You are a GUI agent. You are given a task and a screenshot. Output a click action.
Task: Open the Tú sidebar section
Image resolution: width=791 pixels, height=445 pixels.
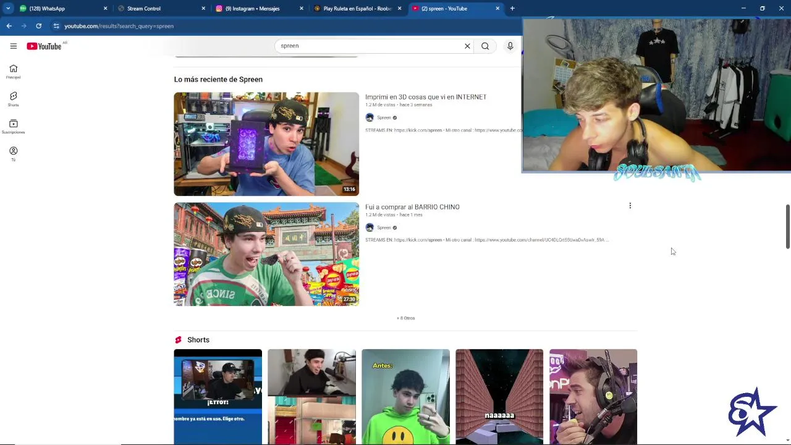tap(13, 154)
